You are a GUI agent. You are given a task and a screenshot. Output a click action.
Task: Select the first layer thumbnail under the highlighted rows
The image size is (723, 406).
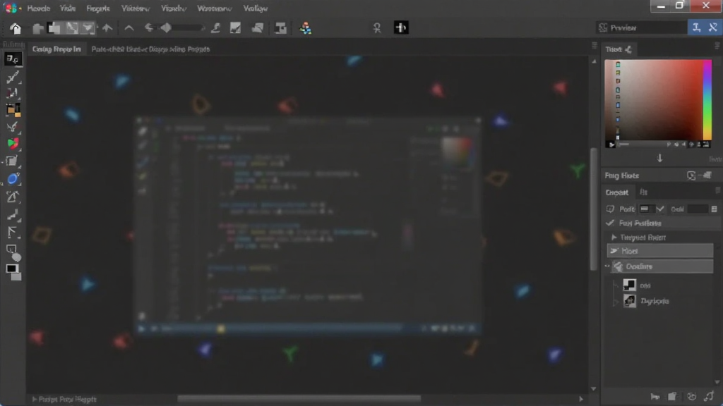click(629, 285)
